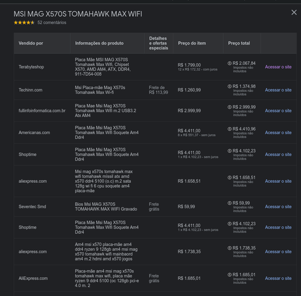The image size is (301, 296).
Task: Click Msi Placa-mãe Mag X570s Tomahawk Max Wi-fi description
Action: click(100, 90)
